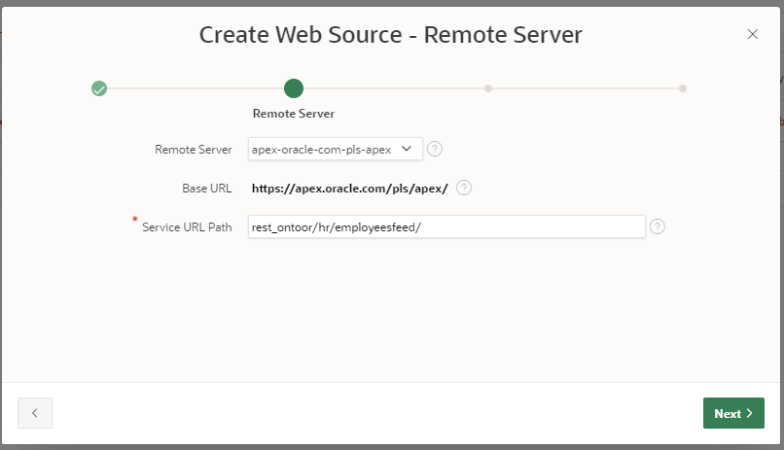Click the bold Remote Server step label
This screenshot has width=784, height=450.
[x=294, y=114]
